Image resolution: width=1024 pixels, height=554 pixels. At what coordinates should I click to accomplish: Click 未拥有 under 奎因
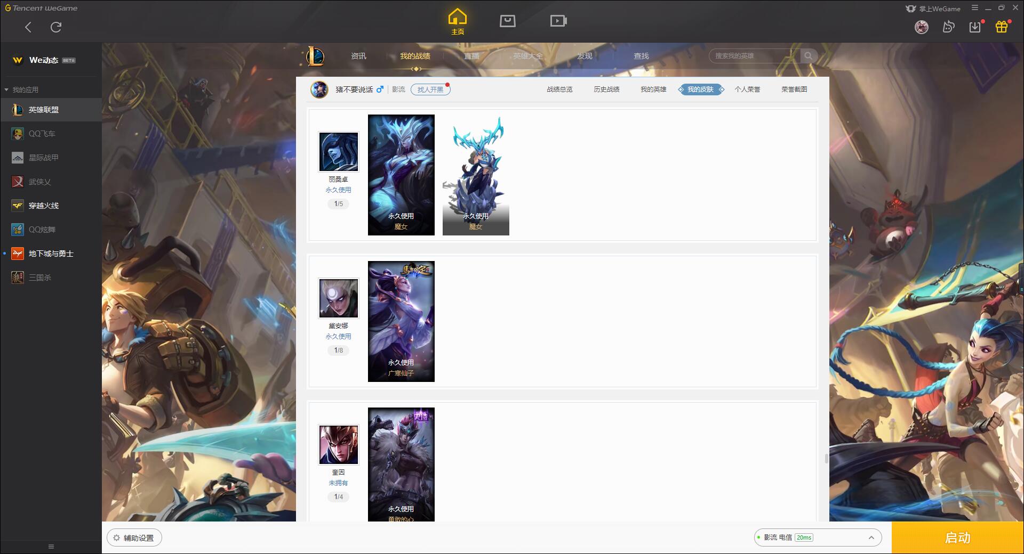tap(338, 483)
